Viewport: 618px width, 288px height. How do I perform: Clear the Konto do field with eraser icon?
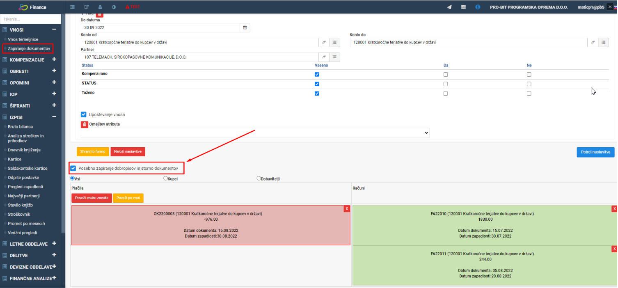coord(593,42)
